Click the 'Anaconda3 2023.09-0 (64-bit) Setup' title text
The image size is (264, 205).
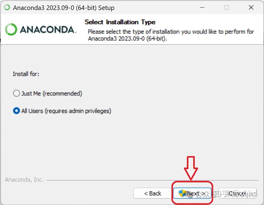click(x=64, y=8)
